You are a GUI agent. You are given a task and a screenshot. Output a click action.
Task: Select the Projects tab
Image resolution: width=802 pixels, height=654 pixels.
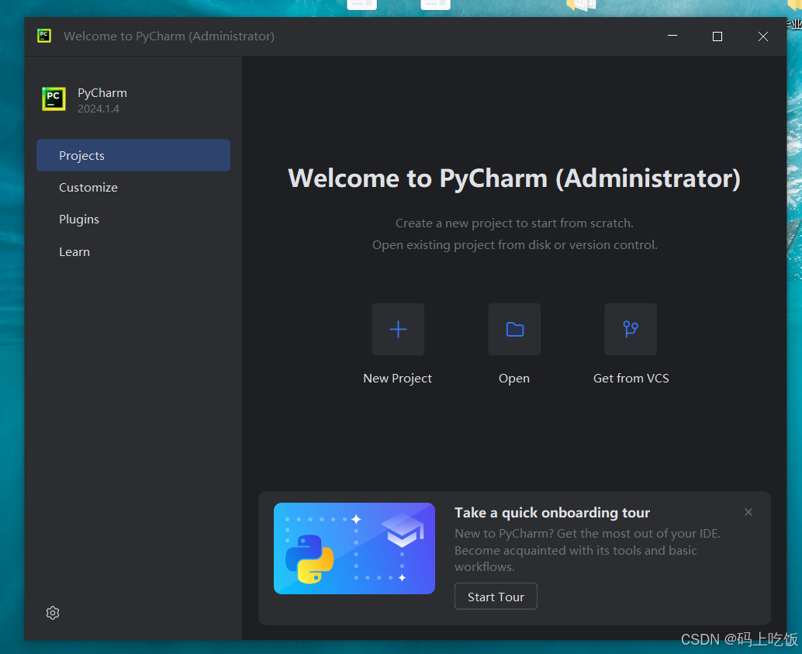tap(133, 156)
